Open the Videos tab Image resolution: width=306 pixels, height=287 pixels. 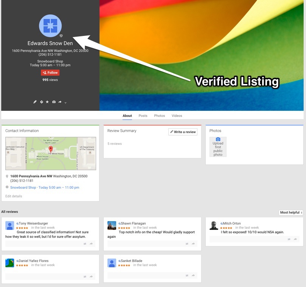click(x=177, y=116)
